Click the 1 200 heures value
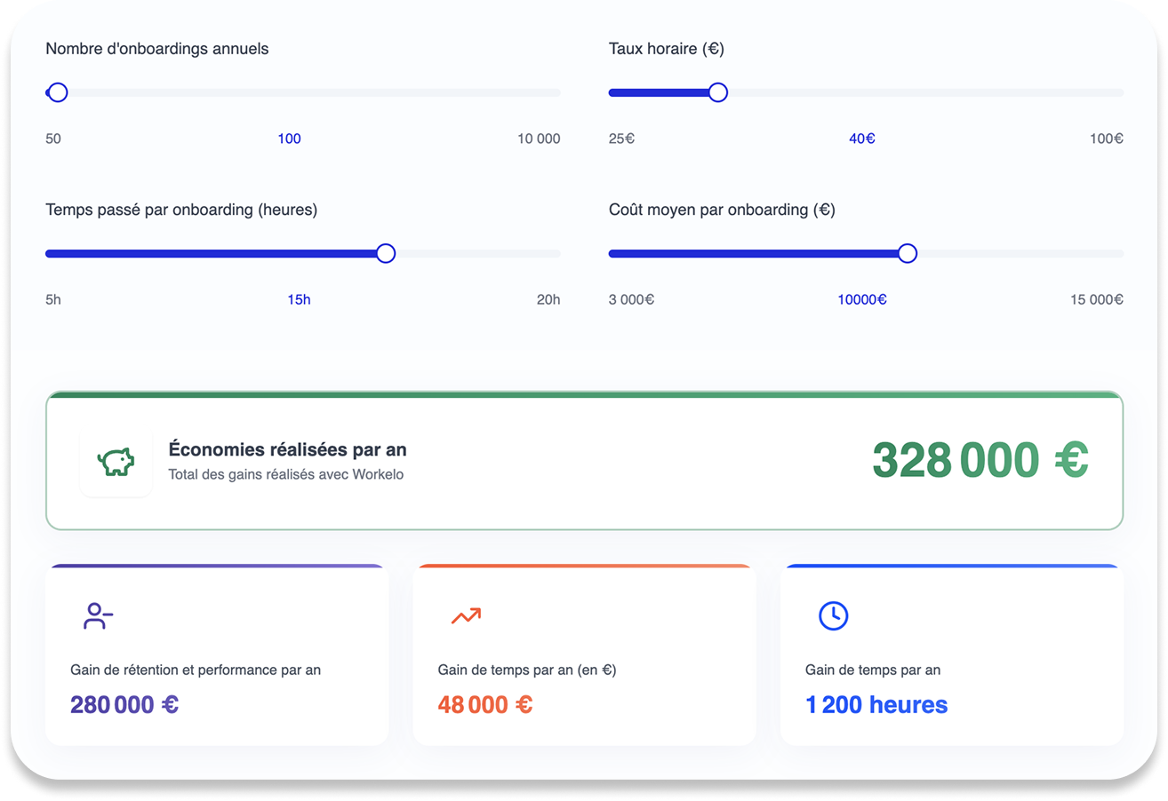 [876, 705]
